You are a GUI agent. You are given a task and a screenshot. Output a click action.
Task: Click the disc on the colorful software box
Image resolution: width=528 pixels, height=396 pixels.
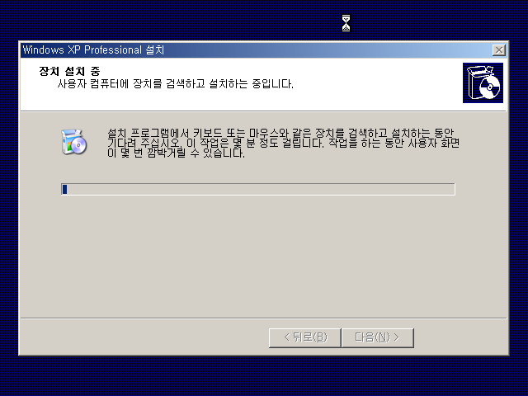(x=79, y=145)
